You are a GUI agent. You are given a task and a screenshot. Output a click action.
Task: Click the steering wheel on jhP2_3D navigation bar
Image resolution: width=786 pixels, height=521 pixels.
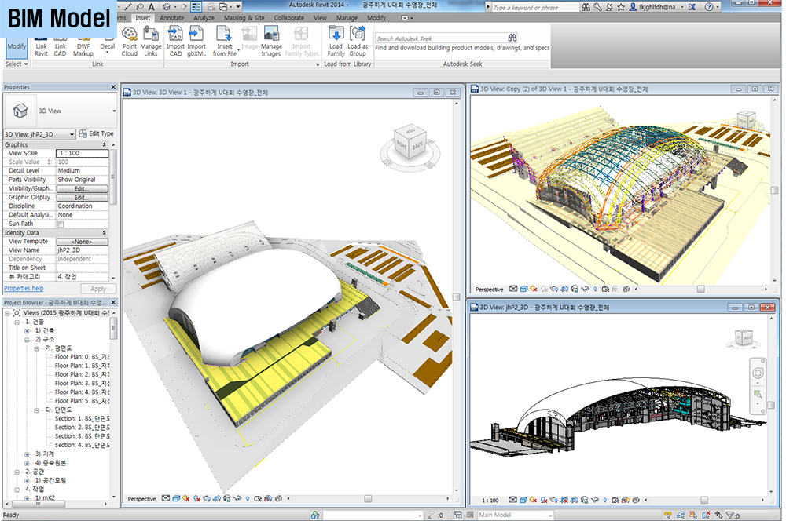(x=758, y=373)
